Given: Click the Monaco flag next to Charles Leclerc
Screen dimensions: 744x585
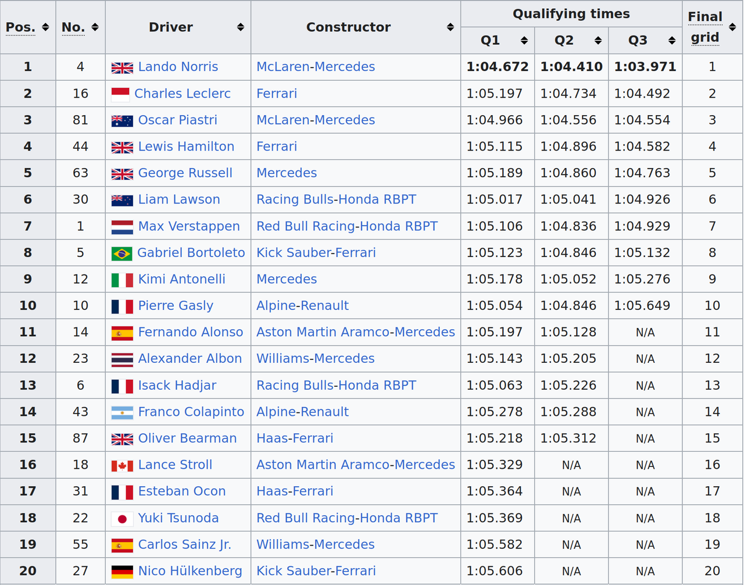Looking at the screenshot, I should pyautogui.click(x=120, y=94).
